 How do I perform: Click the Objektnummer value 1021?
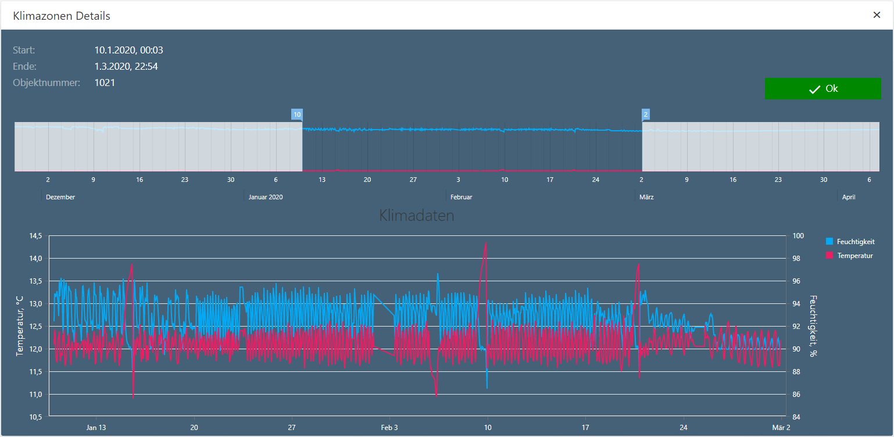coord(105,83)
